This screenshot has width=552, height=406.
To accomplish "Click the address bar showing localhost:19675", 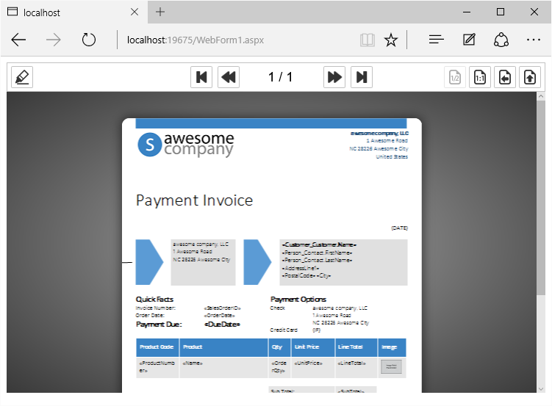I will [x=235, y=40].
